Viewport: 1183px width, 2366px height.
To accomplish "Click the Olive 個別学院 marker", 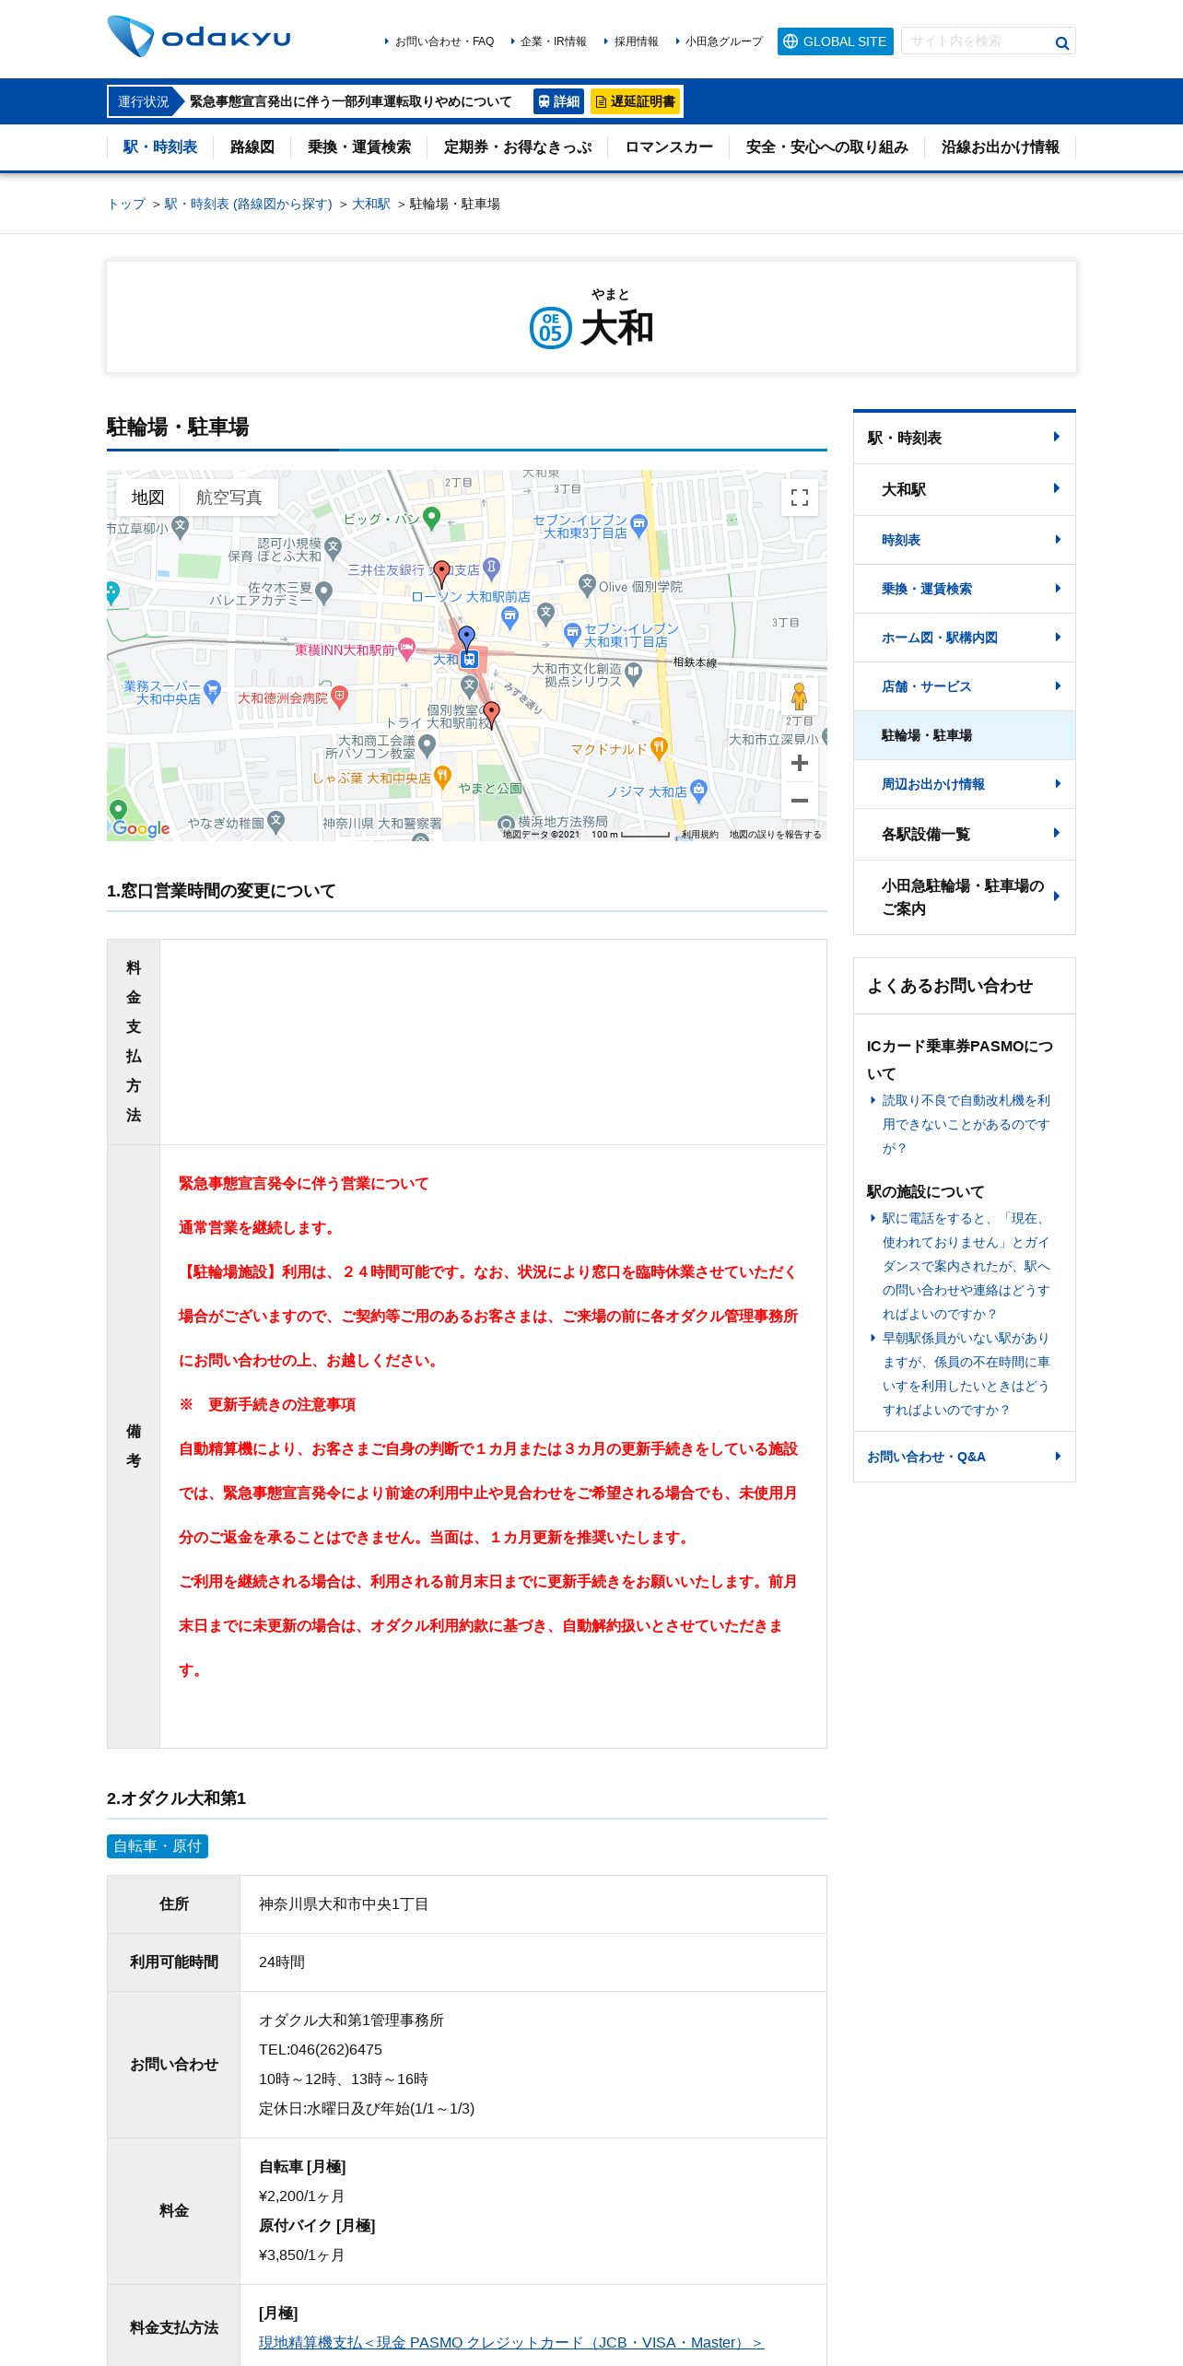I will point(587,585).
